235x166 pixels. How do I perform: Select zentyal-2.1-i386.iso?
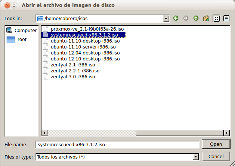coord(73,65)
